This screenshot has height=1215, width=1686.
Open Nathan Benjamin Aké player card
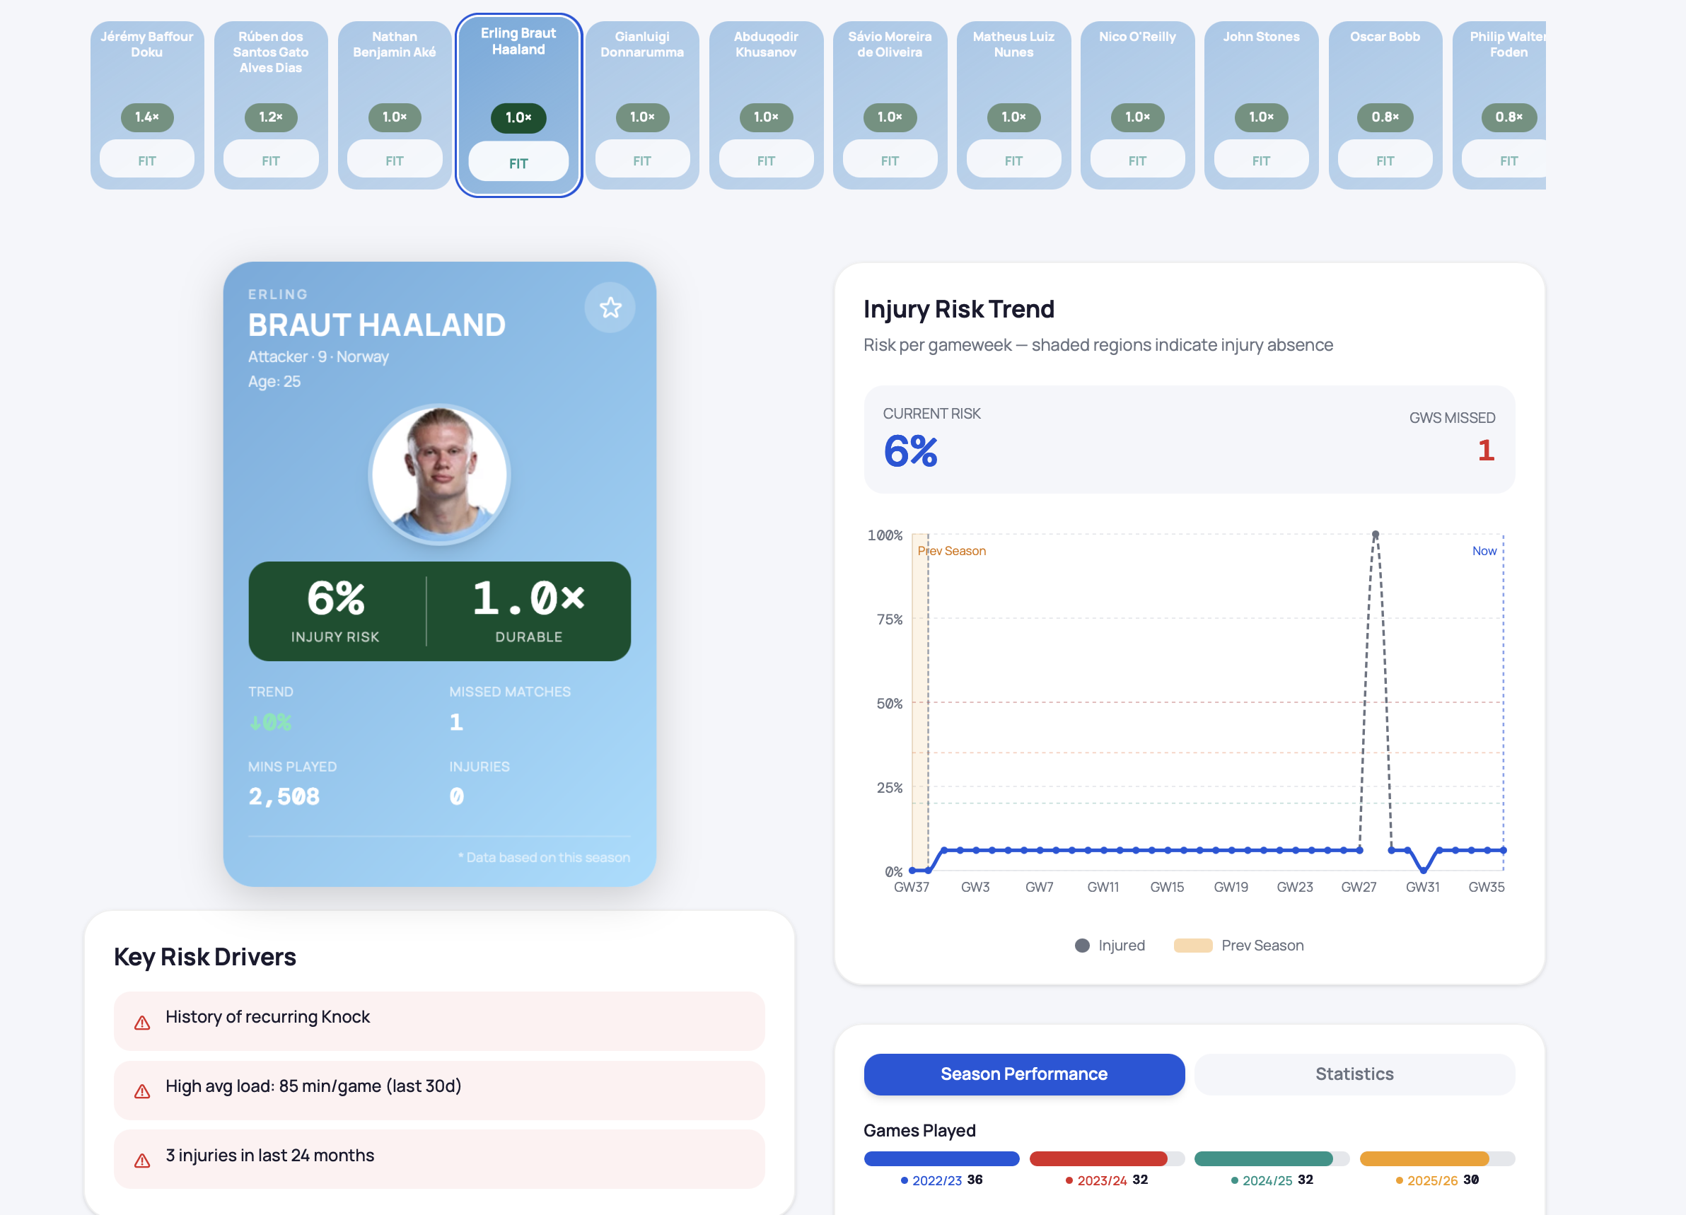click(395, 105)
